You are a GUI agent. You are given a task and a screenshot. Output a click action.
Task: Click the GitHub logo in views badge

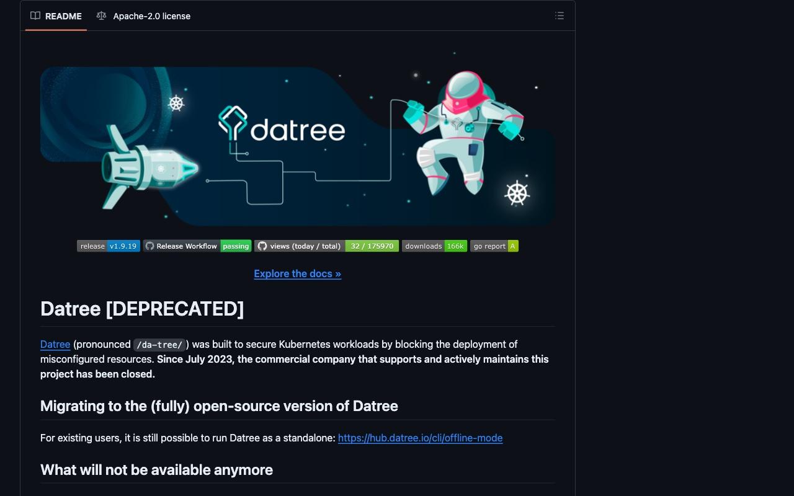pyautogui.click(x=262, y=246)
